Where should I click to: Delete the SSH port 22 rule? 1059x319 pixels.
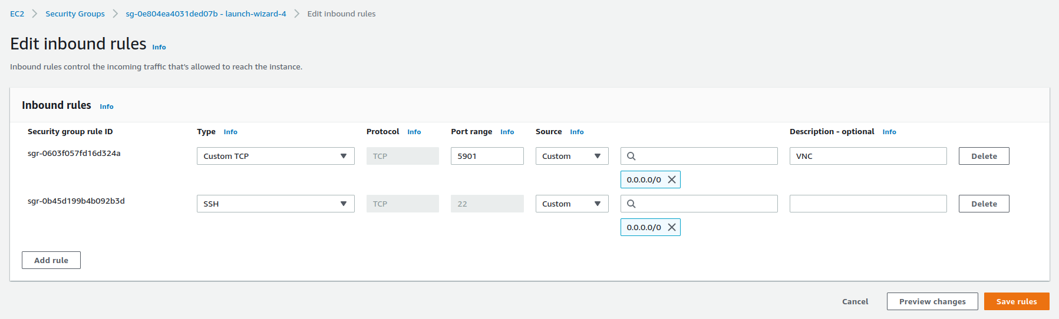(984, 204)
